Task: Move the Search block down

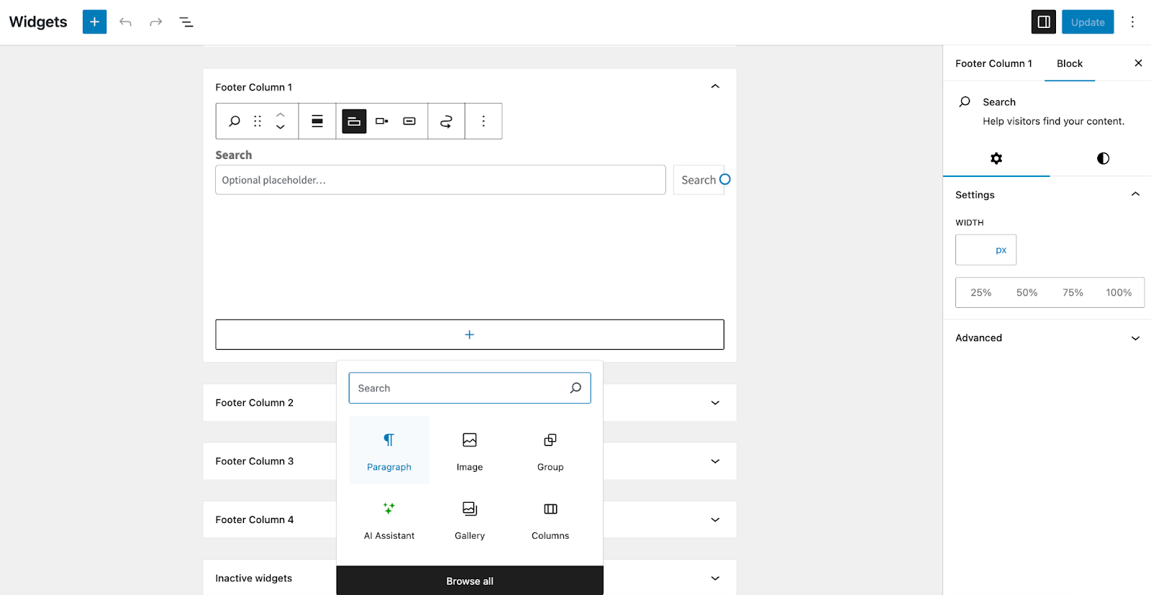Action: (281, 127)
